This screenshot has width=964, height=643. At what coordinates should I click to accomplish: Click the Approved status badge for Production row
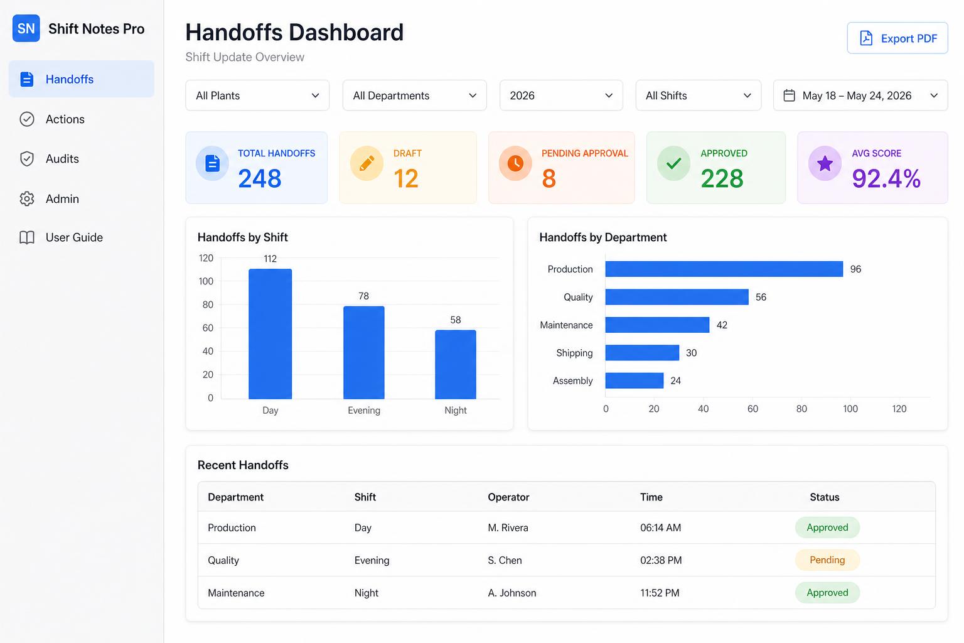coord(827,527)
